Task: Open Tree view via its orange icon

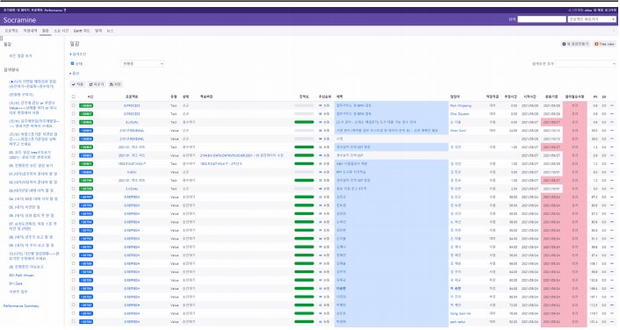Action: 596,44
